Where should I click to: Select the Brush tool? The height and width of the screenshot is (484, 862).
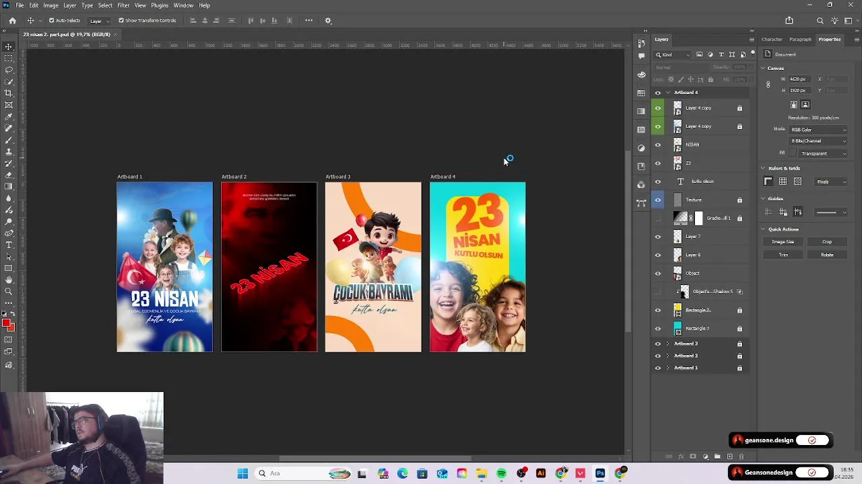click(9, 140)
